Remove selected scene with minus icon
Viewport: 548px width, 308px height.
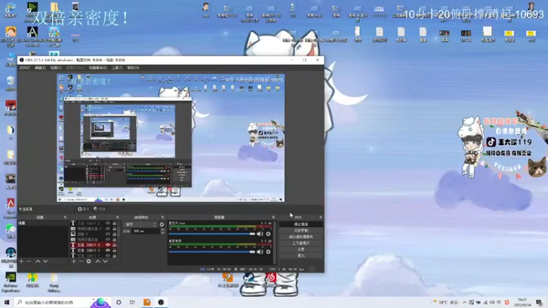29,261
